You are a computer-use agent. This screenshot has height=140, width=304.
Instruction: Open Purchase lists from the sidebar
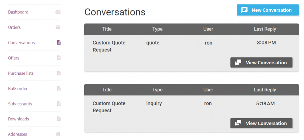click(x=21, y=73)
